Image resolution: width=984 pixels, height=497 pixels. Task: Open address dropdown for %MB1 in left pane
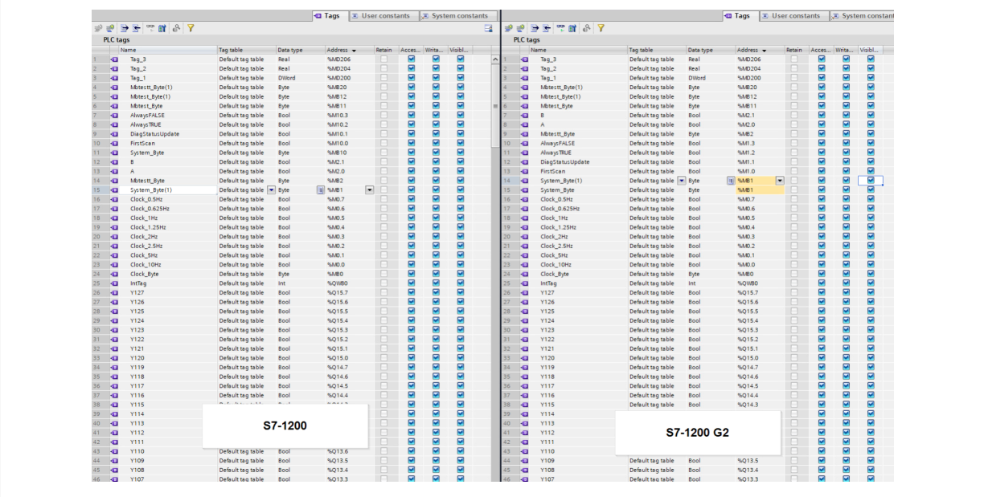[x=370, y=190]
